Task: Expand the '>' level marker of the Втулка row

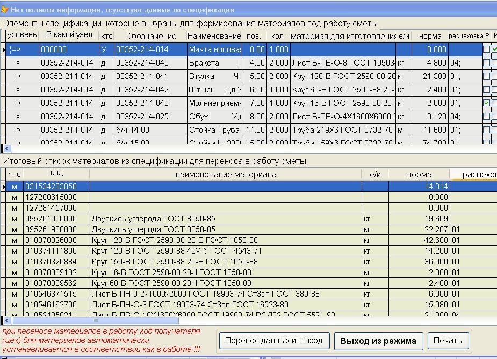Action: [18, 76]
